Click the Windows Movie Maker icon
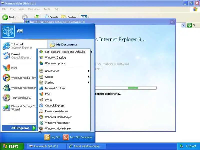This screenshot has height=150, width=200. [x=41, y=128]
